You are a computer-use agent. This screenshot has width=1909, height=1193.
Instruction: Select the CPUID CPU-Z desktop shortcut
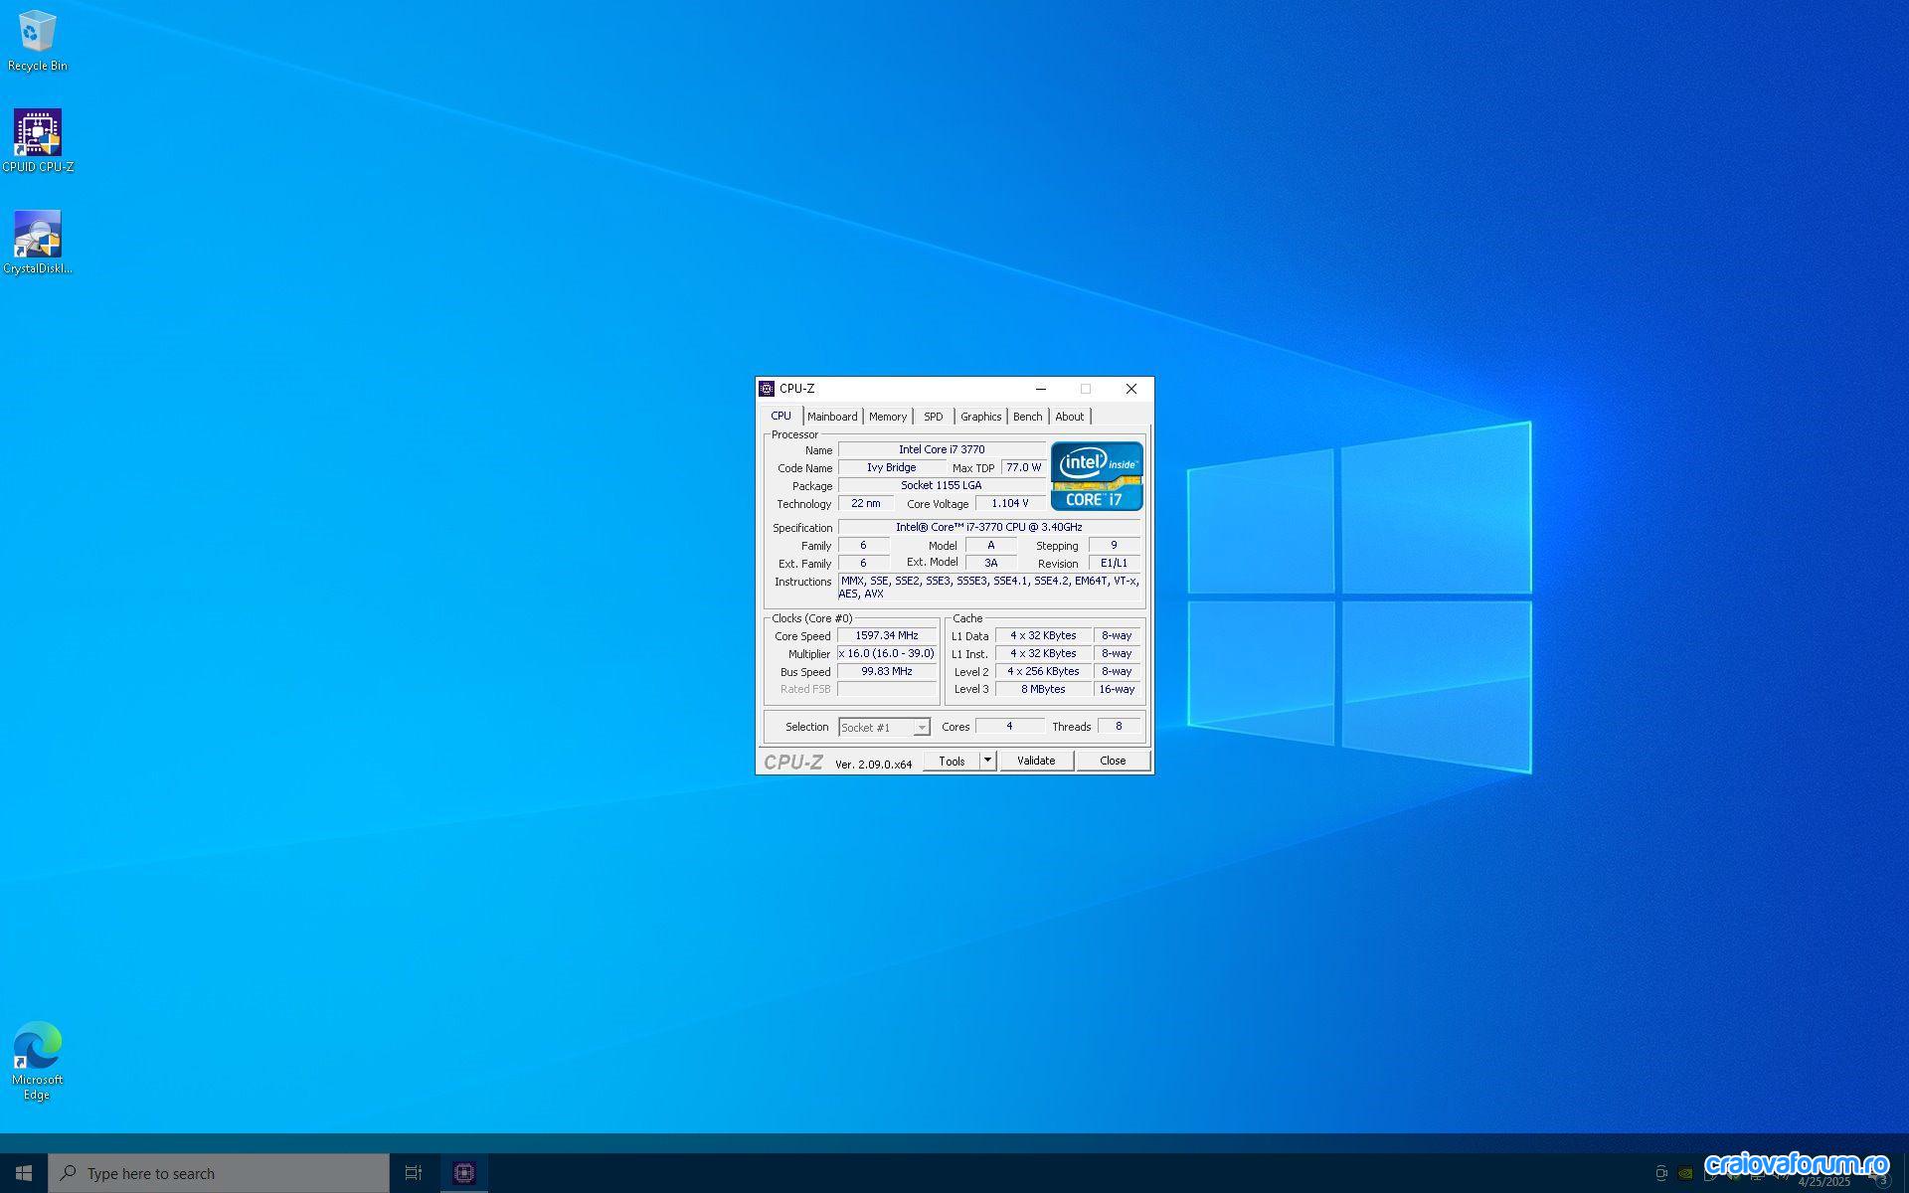pos(38,141)
